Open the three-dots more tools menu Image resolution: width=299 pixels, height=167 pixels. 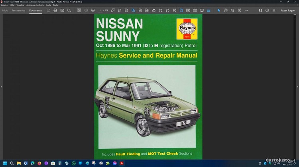pos(245,10)
